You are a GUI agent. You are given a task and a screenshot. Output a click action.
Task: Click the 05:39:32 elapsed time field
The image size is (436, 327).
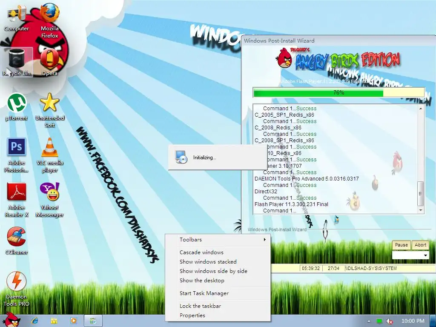[310, 268]
